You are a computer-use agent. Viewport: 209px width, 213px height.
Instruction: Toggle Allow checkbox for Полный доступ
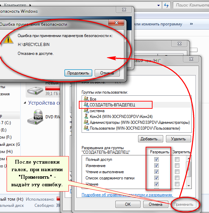(156, 159)
